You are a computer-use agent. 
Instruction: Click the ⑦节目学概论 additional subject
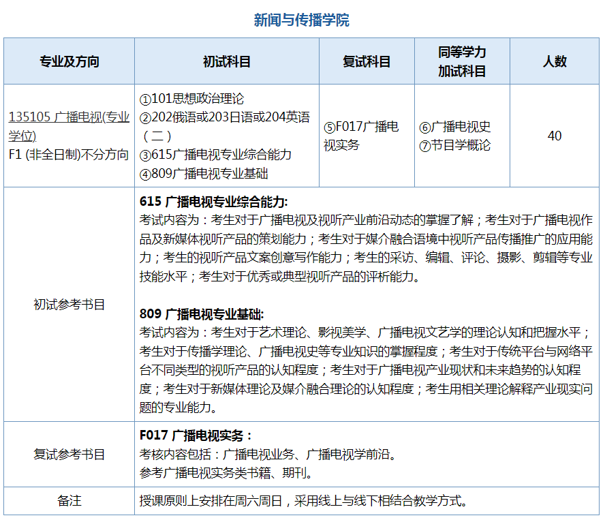click(455, 146)
